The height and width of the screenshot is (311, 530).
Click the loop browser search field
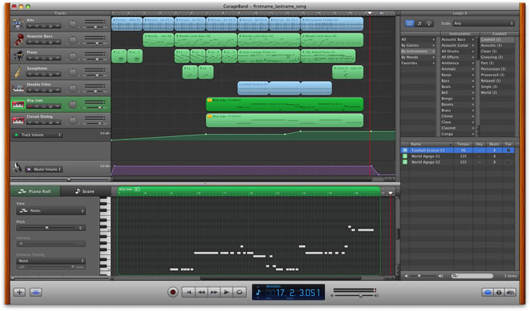click(472, 276)
